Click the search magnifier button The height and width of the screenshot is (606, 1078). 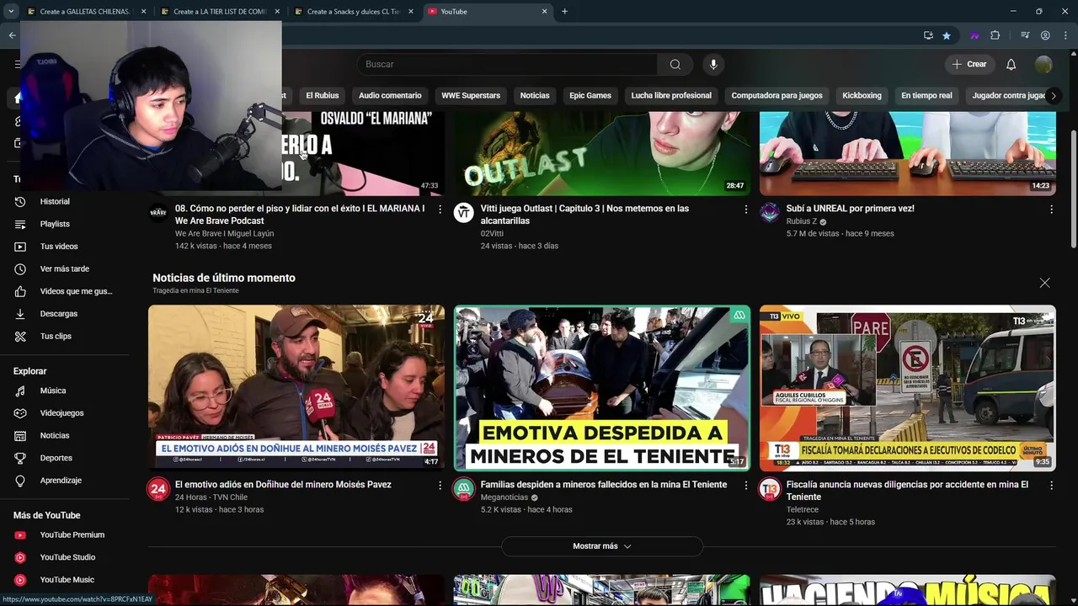pos(675,64)
